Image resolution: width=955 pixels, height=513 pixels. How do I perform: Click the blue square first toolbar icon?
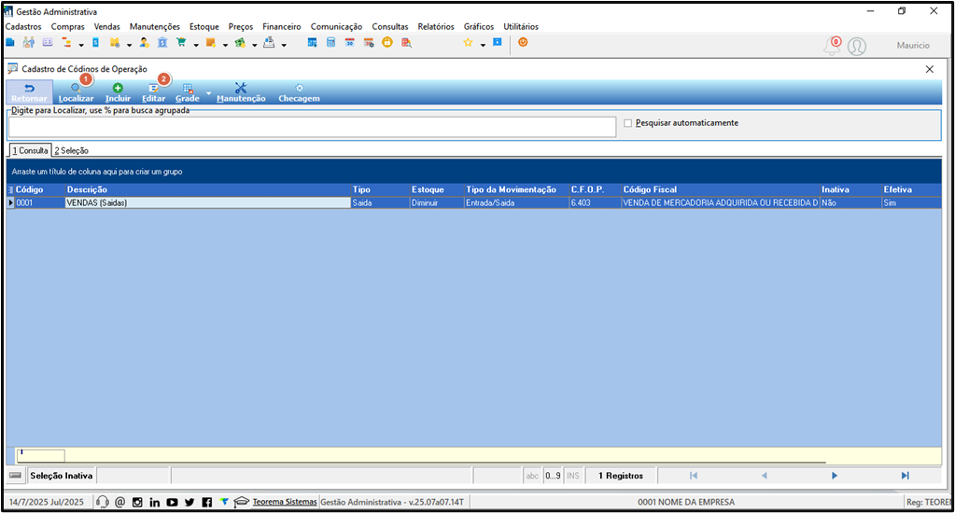pyautogui.click(x=10, y=42)
